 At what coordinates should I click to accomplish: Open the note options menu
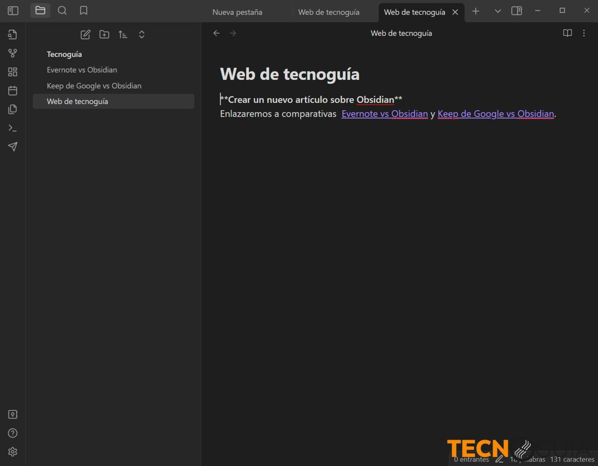(x=584, y=33)
